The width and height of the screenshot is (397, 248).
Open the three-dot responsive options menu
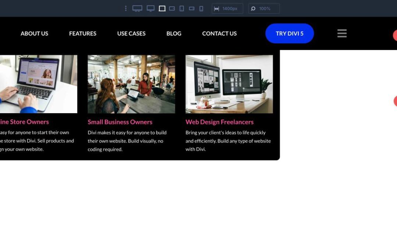[x=126, y=8]
